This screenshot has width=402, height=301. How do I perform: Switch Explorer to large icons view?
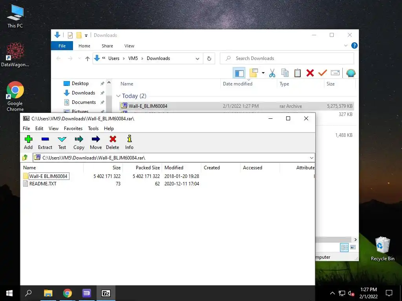pos(353,247)
